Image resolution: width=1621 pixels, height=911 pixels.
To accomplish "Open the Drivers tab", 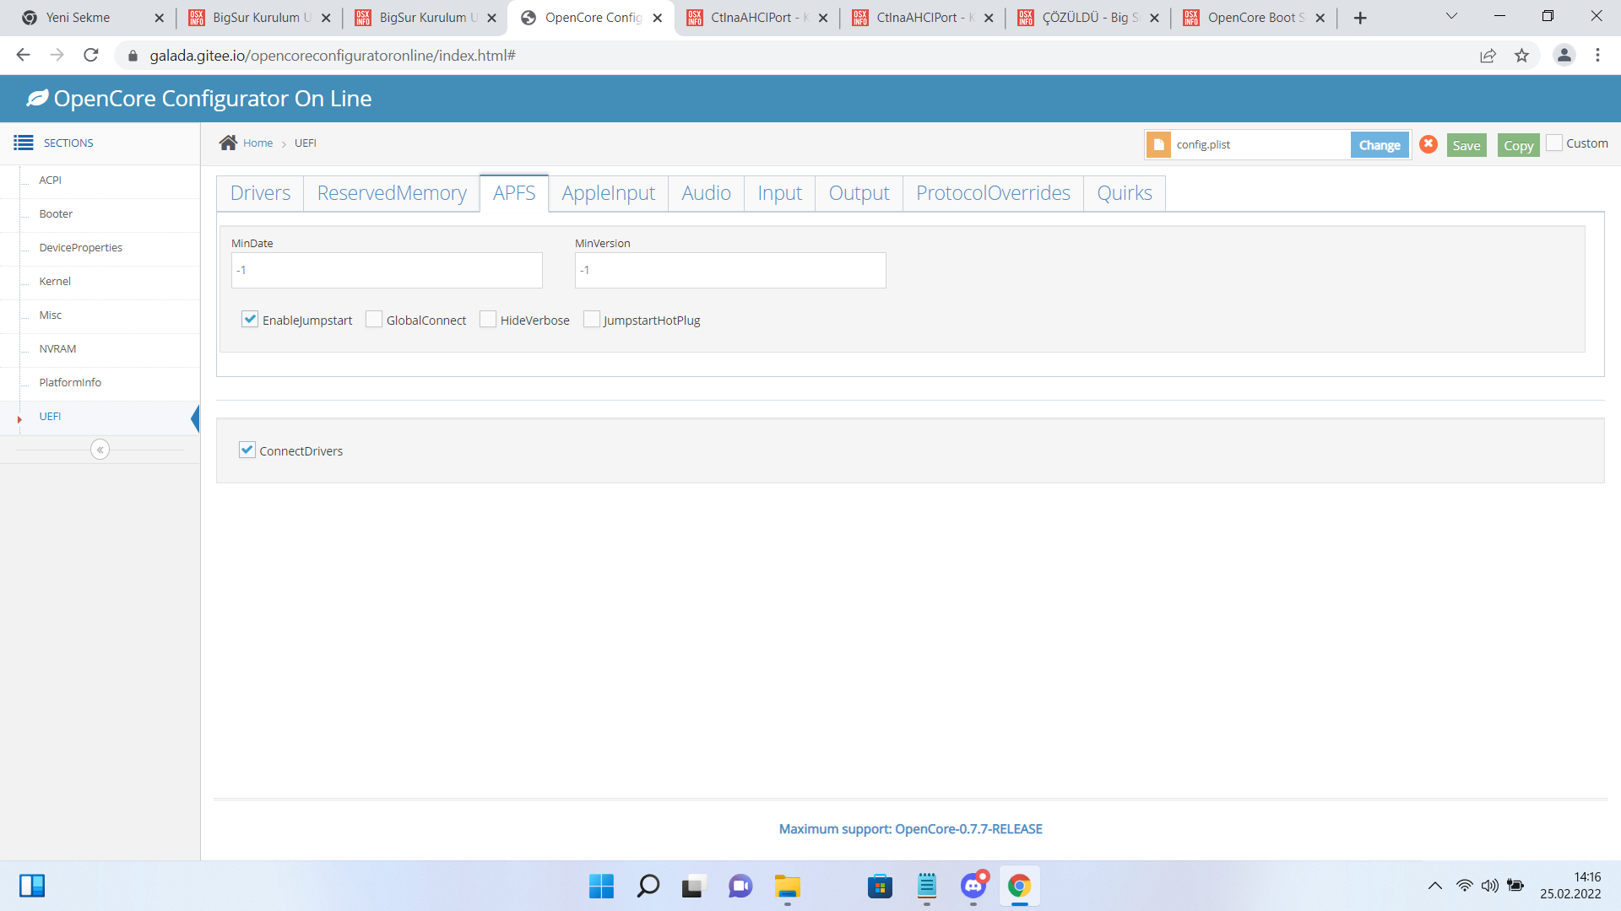I will pyautogui.click(x=260, y=193).
